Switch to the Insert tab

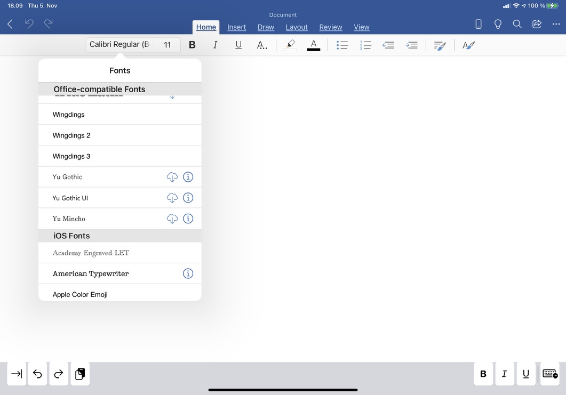236,27
